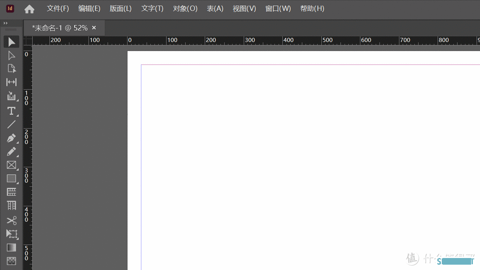Image resolution: width=480 pixels, height=270 pixels.
Task: Open the 版面(L) menu
Action: [x=120, y=8]
